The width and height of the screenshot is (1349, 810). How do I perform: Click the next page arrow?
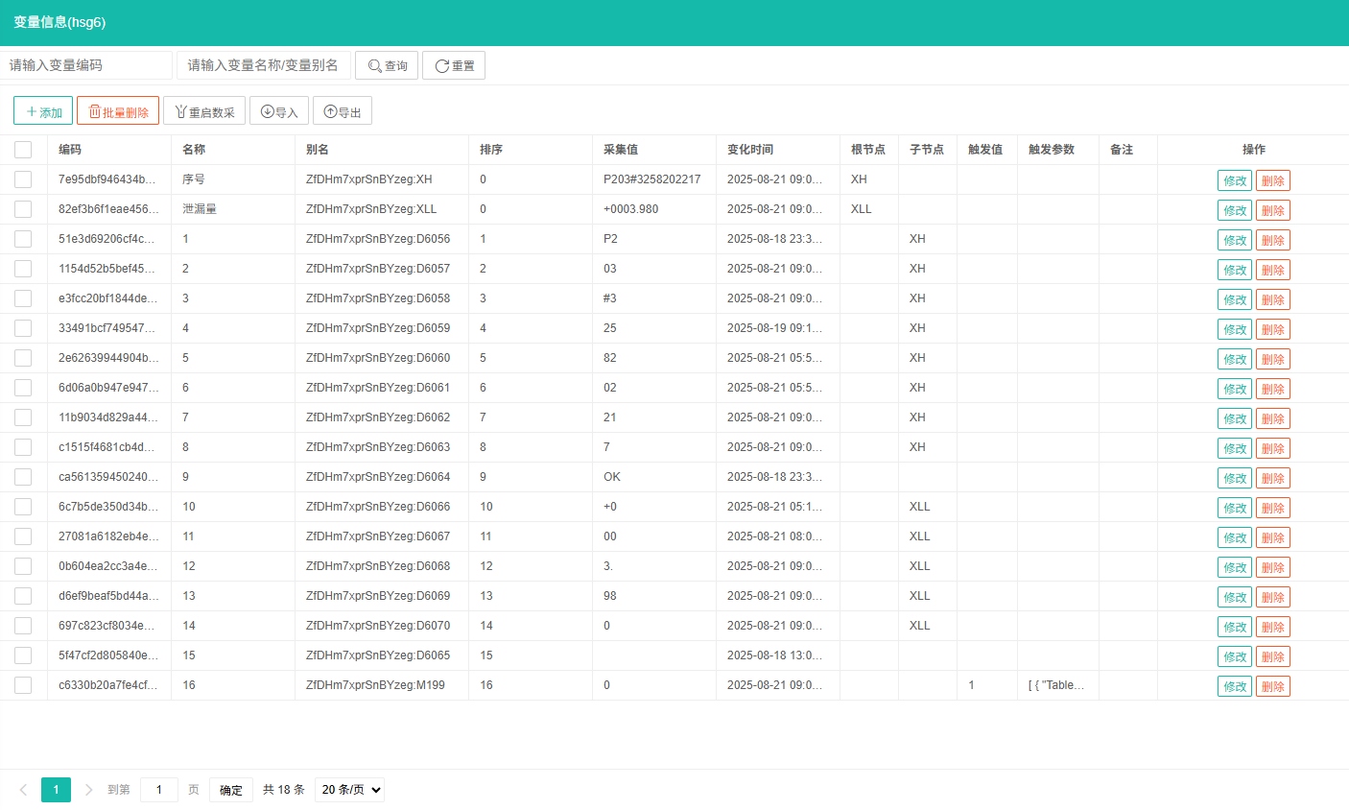(88, 790)
